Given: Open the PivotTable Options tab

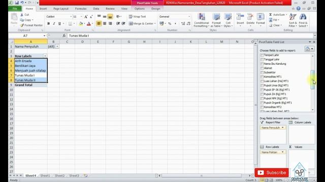Looking at the screenshot, I should (140, 9).
